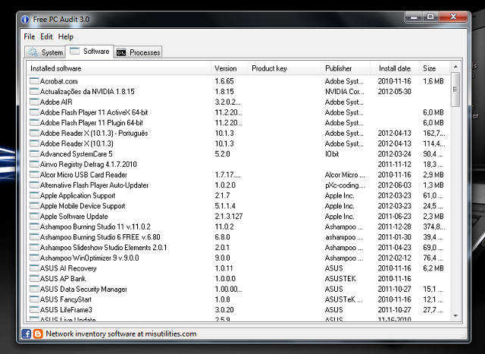
Task: Click the vertical scrollbar thumb
Action: [x=455, y=89]
